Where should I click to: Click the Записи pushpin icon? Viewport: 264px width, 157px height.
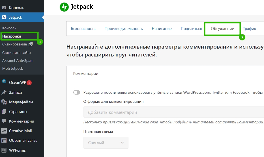pos(4,92)
